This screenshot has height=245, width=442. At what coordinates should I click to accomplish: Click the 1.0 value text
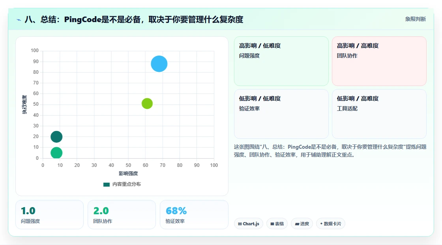point(28,211)
